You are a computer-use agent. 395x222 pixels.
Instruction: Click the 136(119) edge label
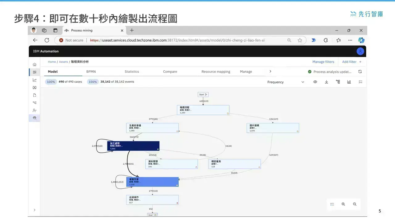click(273, 119)
